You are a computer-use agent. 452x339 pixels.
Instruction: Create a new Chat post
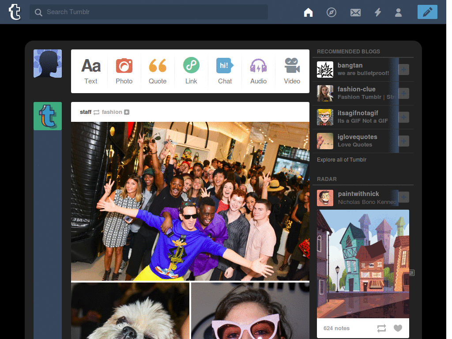point(225,71)
